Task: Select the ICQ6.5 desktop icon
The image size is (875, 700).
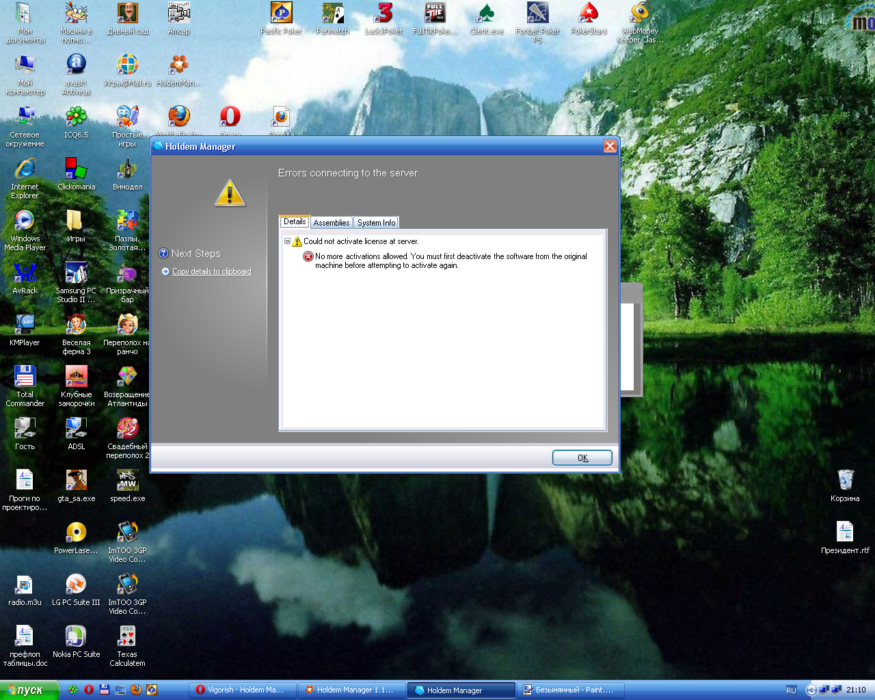Action: [x=76, y=117]
